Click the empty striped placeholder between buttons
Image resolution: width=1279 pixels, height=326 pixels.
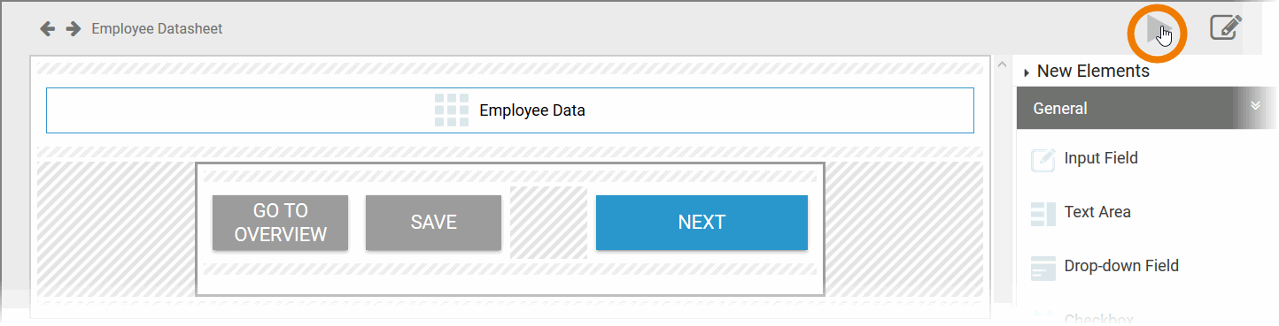(548, 223)
